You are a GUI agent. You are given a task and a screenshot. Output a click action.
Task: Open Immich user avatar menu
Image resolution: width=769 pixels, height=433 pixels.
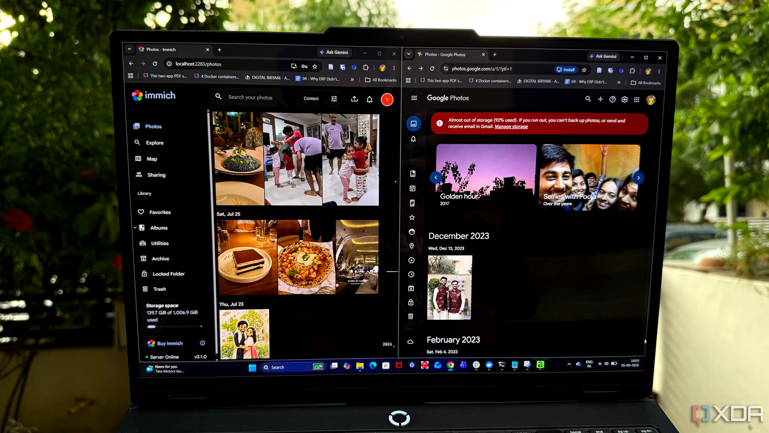[387, 100]
